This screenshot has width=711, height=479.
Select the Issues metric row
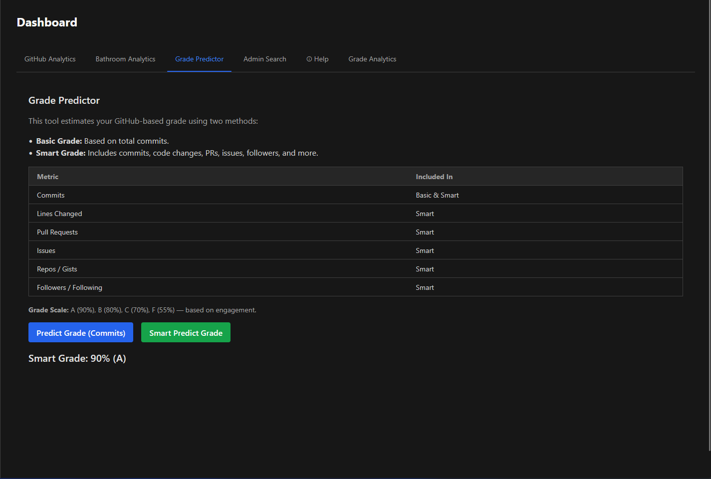(356, 250)
